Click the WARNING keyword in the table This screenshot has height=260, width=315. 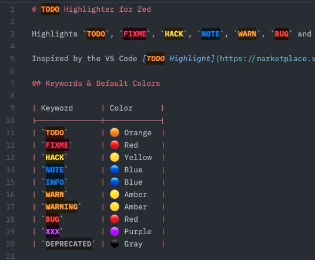(x=62, y=206)
